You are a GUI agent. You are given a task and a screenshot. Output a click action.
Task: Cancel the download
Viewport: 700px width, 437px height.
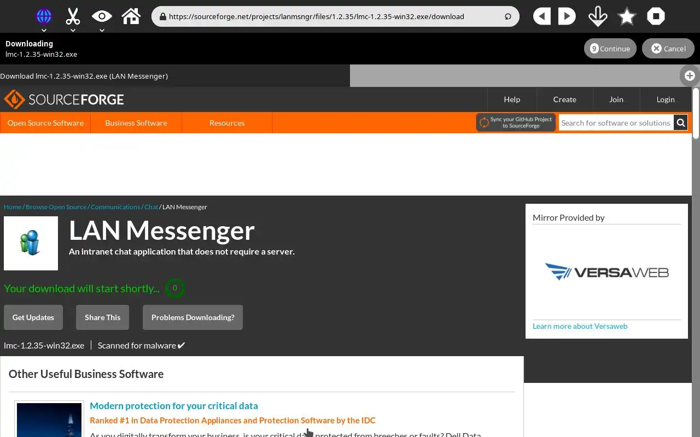coord(668,49)
